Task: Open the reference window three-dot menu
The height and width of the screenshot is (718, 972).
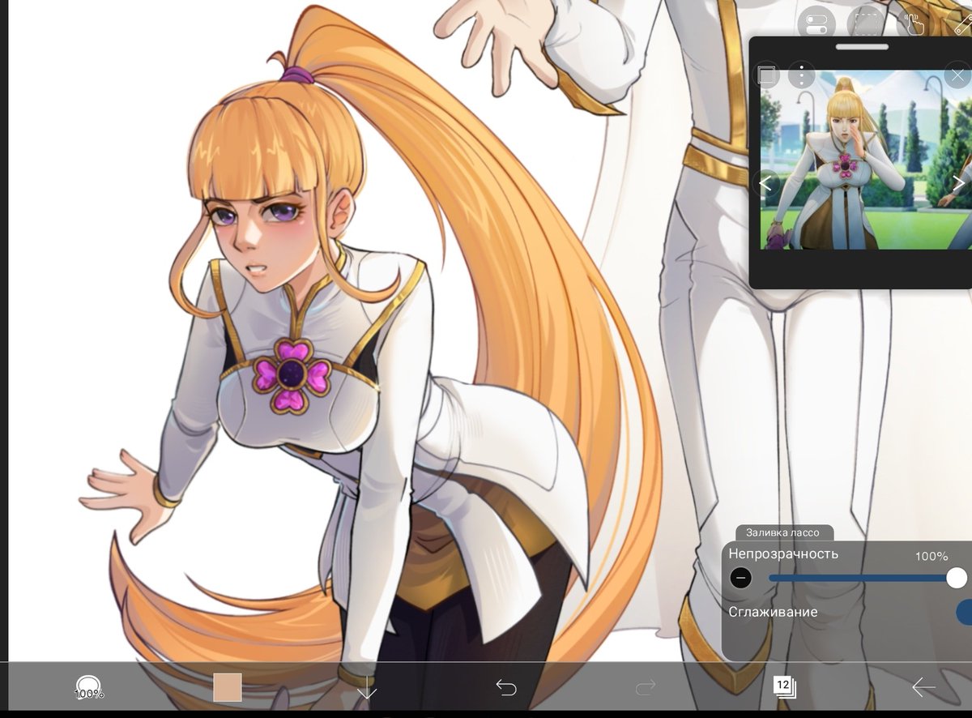Action: click(801, 76)
